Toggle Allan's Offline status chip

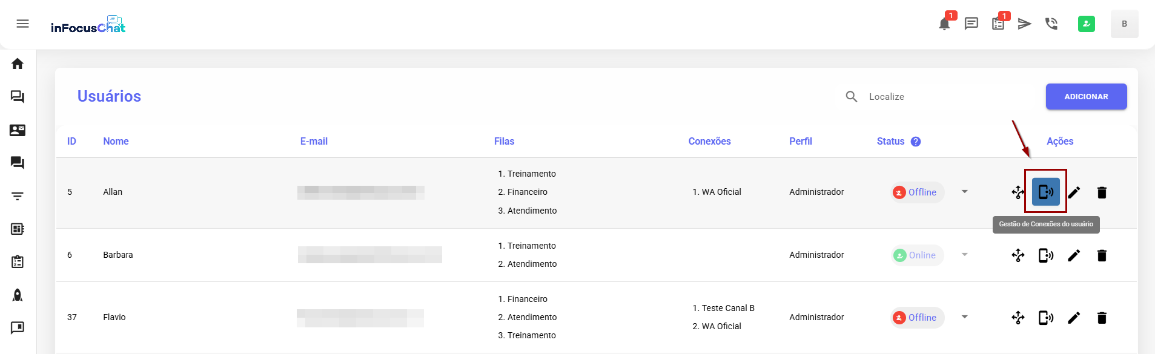916,192
